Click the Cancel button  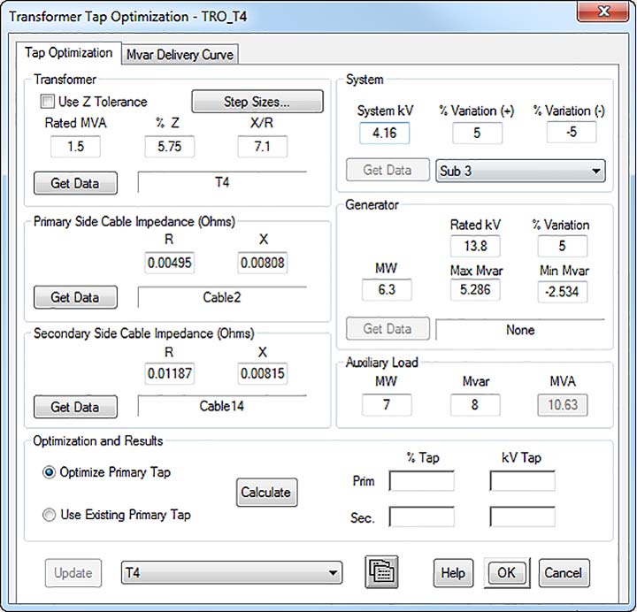click(x=563, y=572)
